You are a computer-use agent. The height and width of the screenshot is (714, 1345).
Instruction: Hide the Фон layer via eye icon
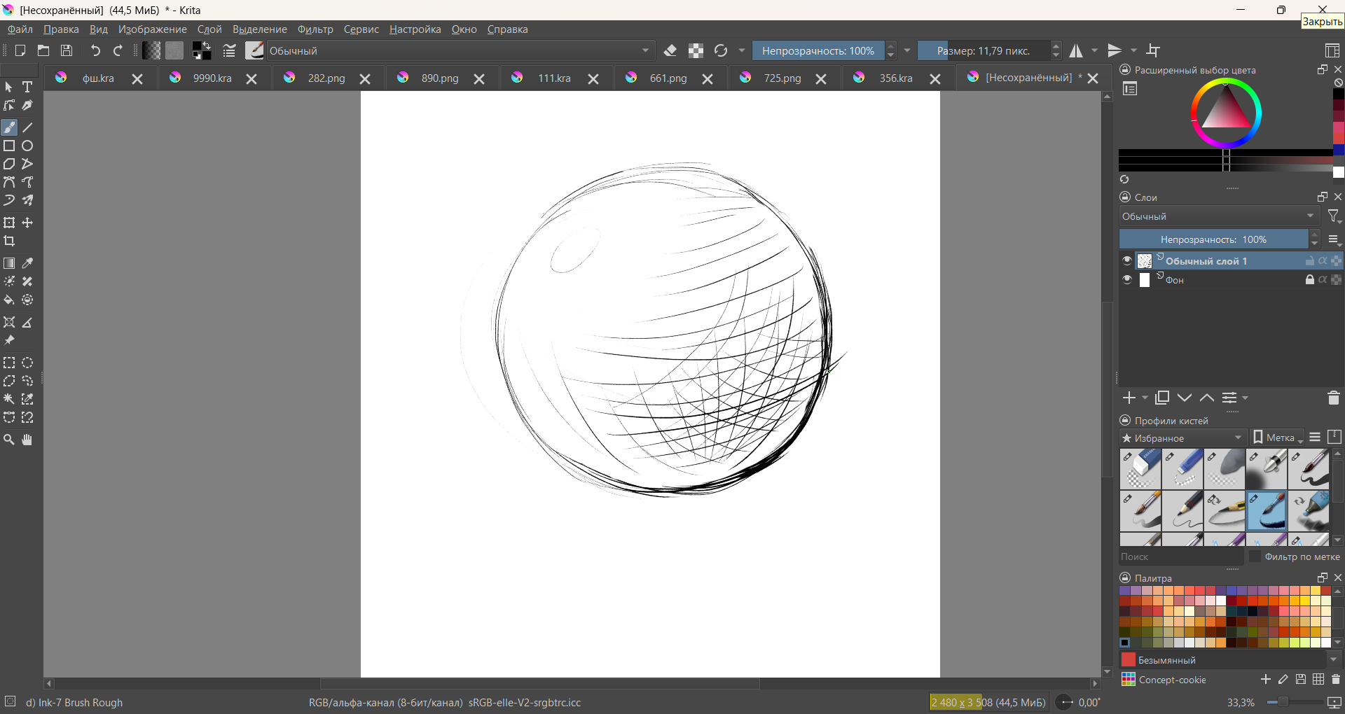[x=1126, y=280]
